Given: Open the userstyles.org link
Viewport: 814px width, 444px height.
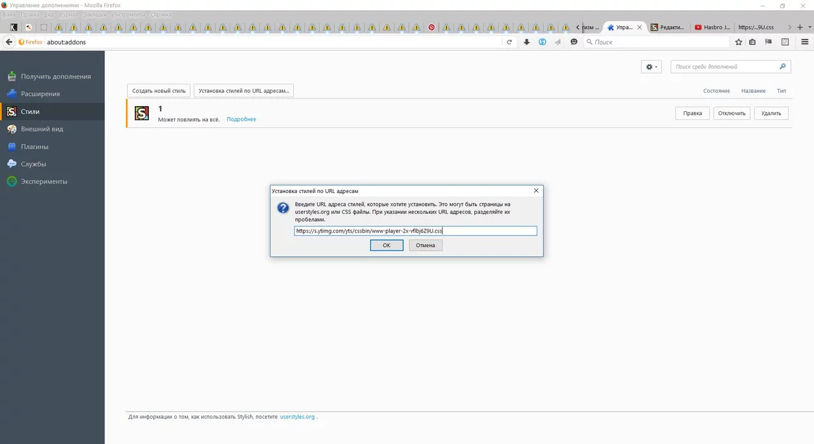Looking at the screenshot, I should pyautogui.click(x=297, y=417).
